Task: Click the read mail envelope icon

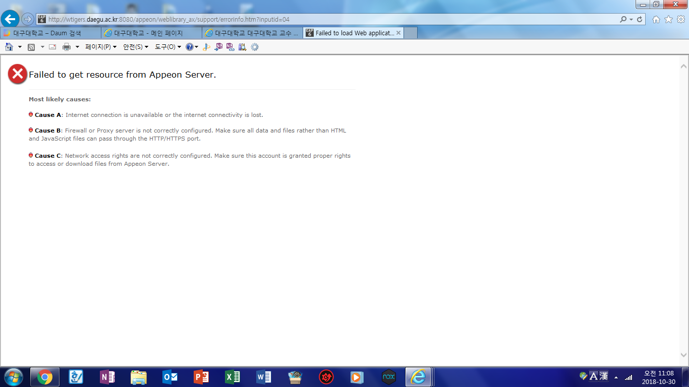Action: 52,47
